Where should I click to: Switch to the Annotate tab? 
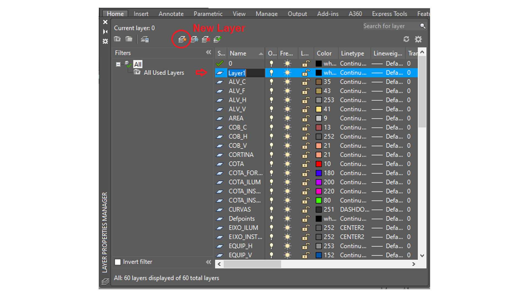coord(171,14)
